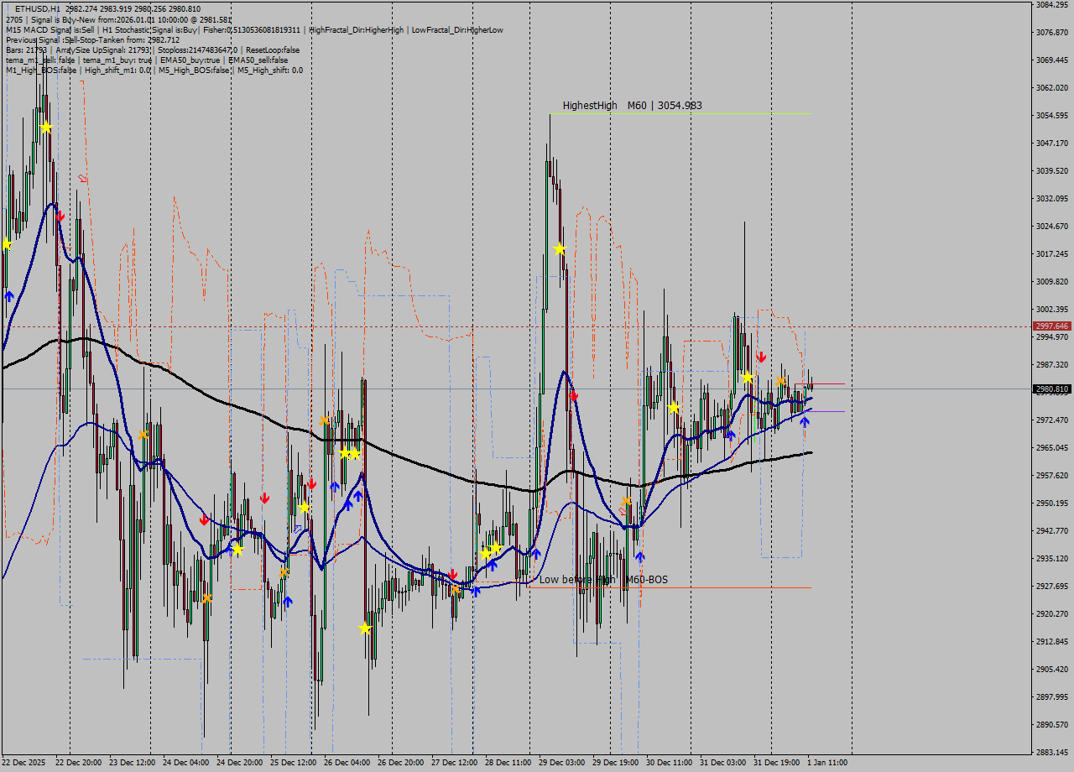Click the 2980.810 current price marker
Screen dimensions: 1074x772
[x=1051, y=389]
